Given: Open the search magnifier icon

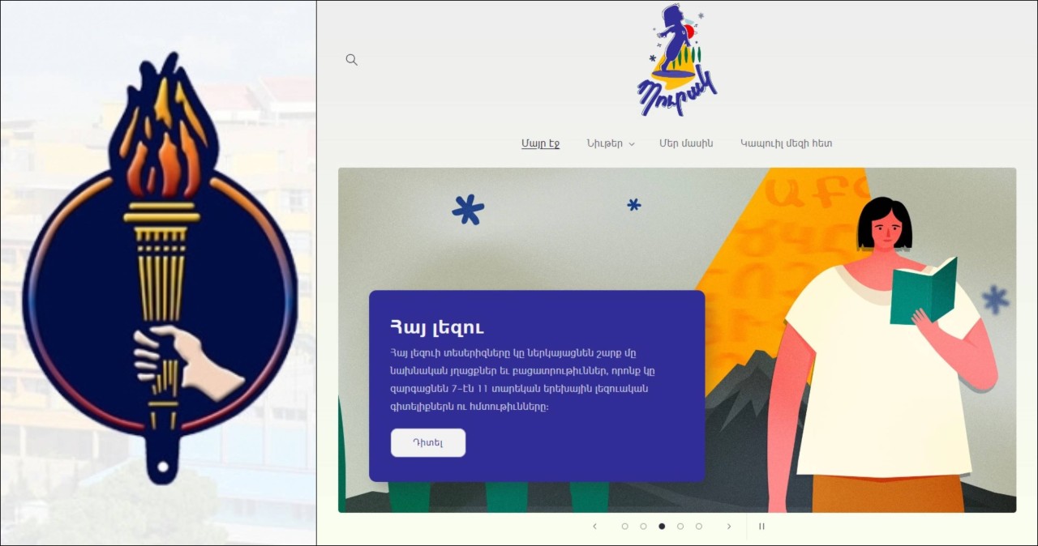Looking at the screenshot, I should [351, 59].
